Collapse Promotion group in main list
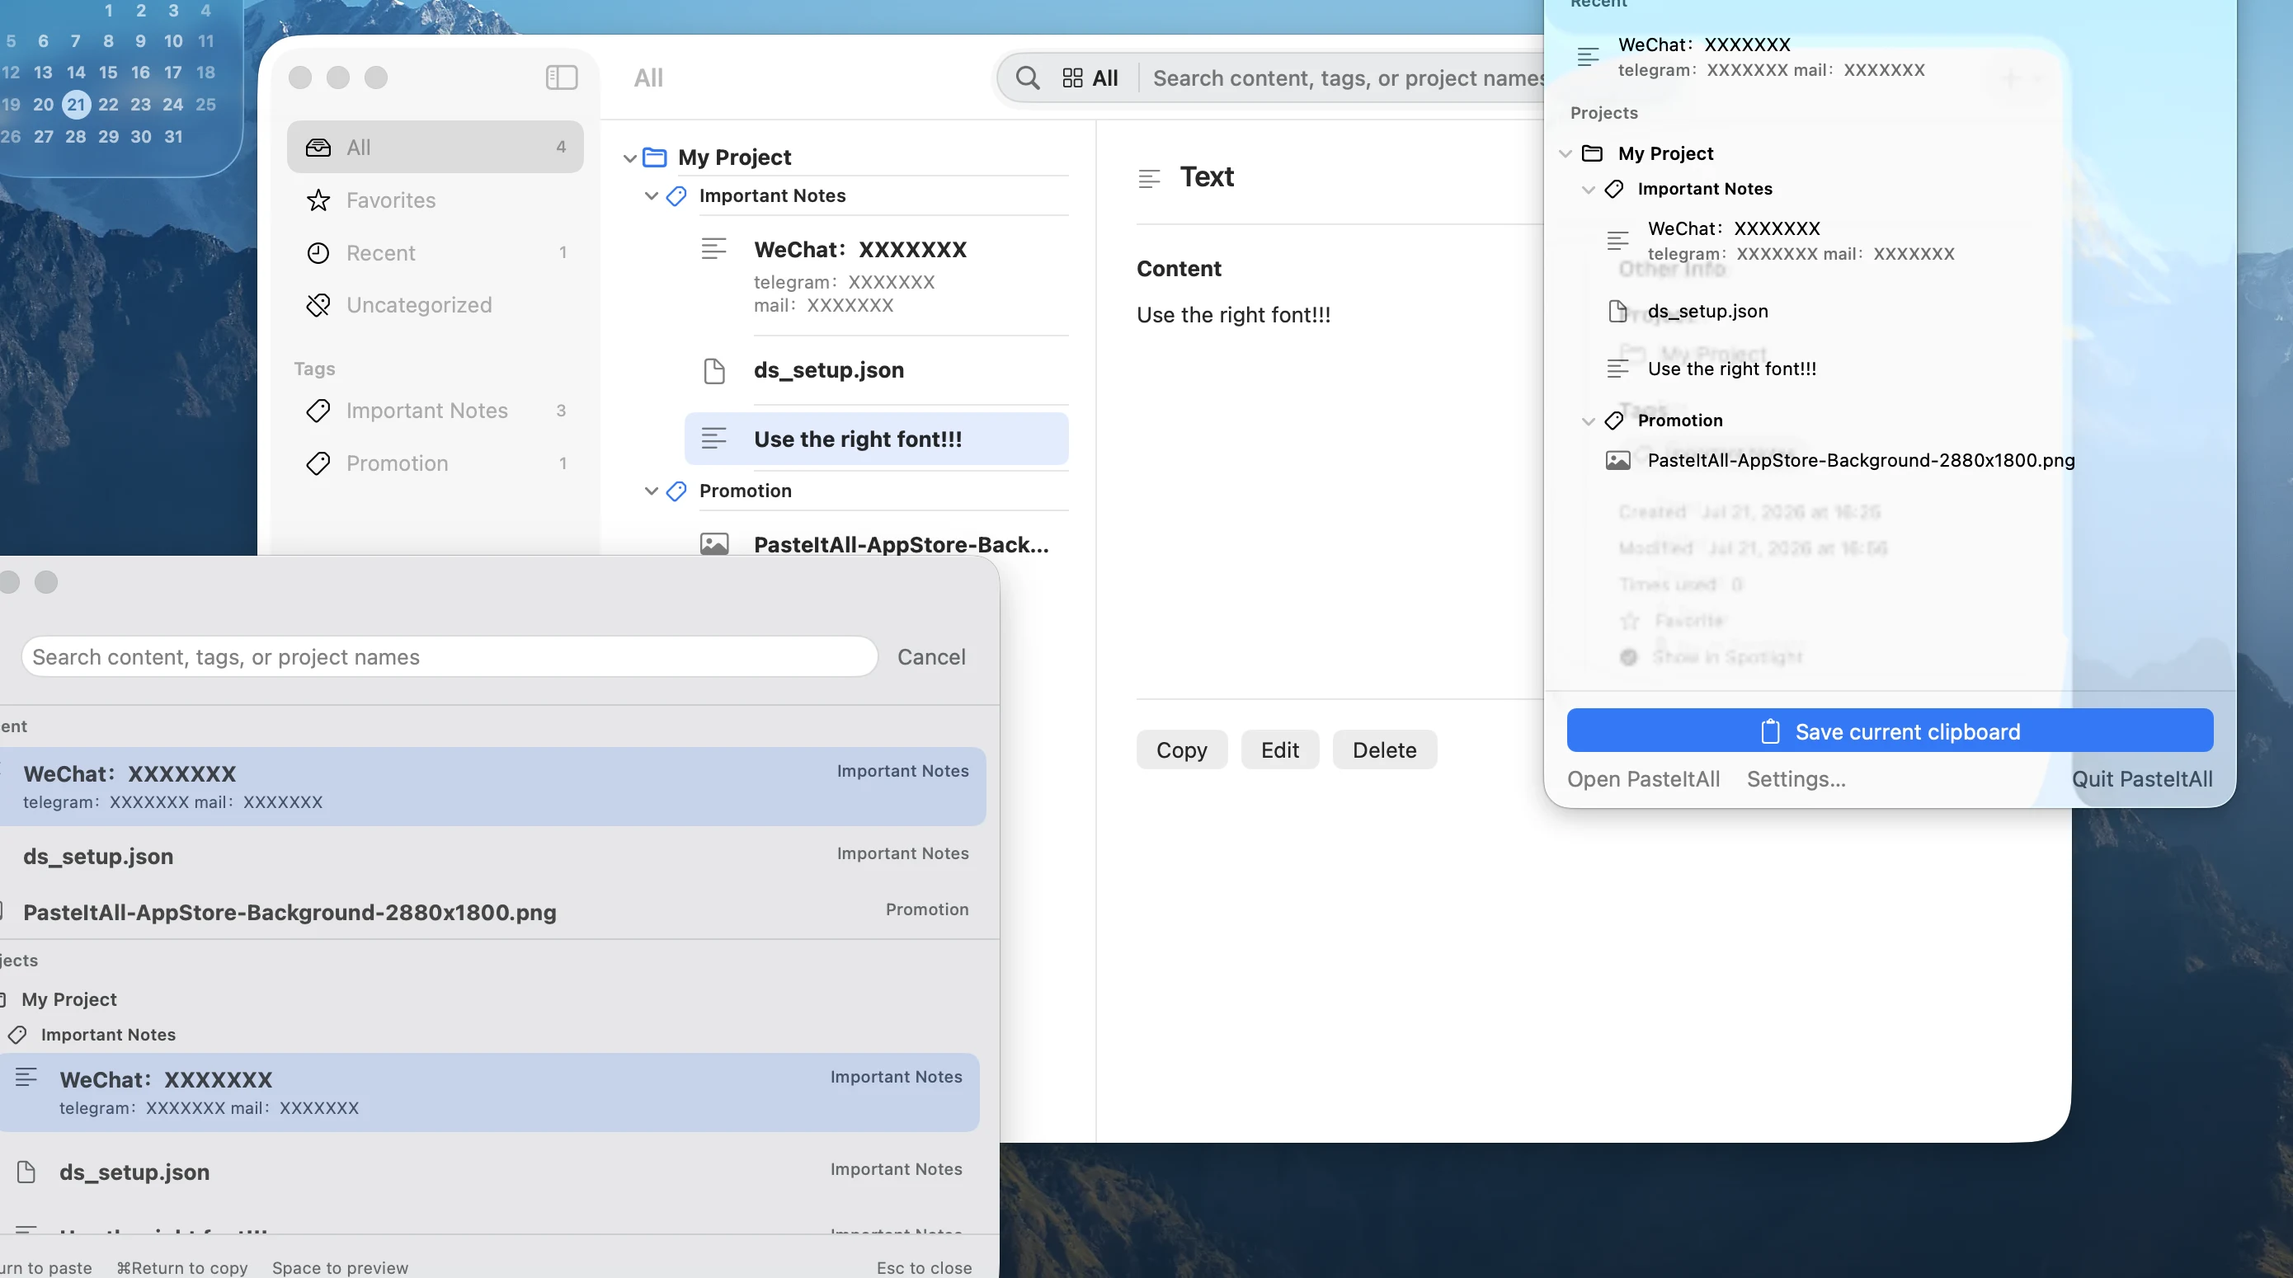 [651, 491]
